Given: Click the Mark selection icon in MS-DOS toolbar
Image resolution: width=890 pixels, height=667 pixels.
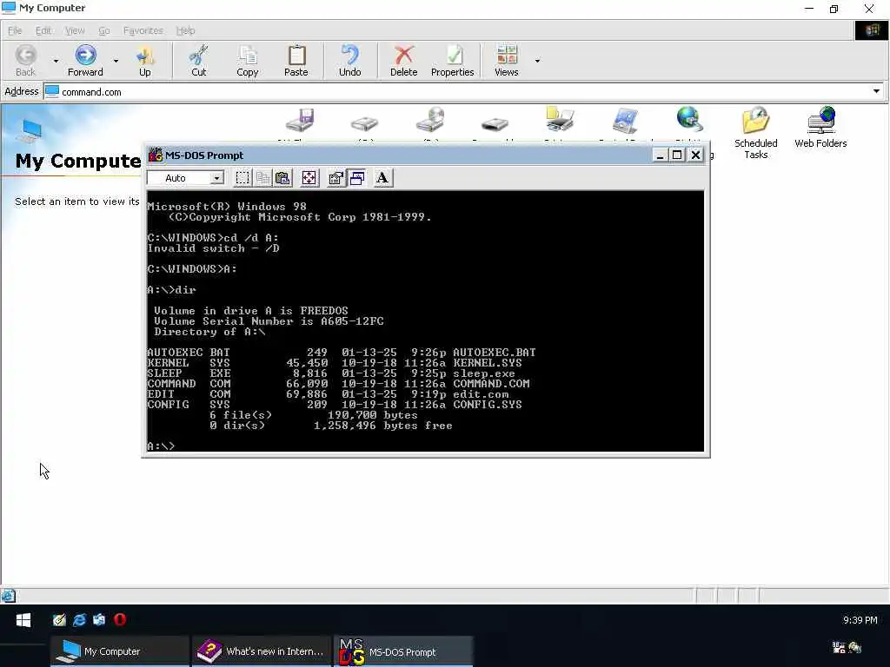Looking at the screenshot, I should pos(242,178).
